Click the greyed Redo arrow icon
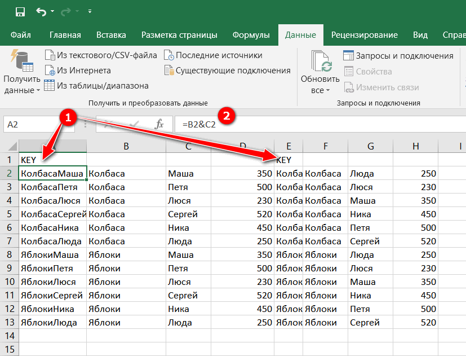 pos(66,12)
